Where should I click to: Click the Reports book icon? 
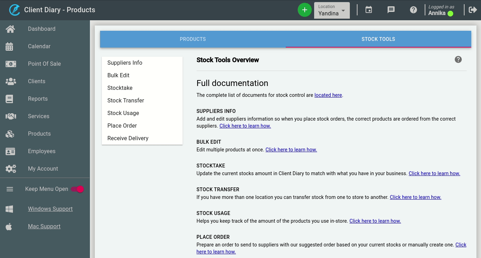(9, 99)
